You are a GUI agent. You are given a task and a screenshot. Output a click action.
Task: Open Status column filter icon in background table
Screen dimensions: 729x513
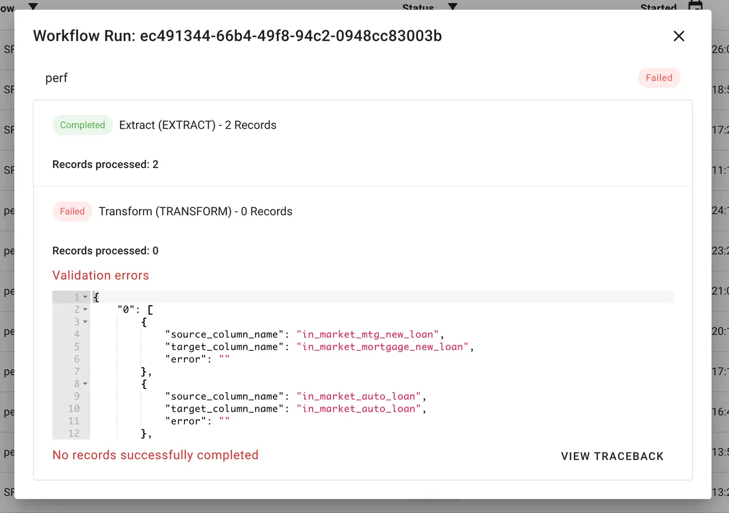pyautogui.click(x=452, y=7)
